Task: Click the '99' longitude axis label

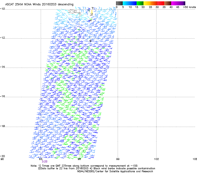Action: [118, 159]
